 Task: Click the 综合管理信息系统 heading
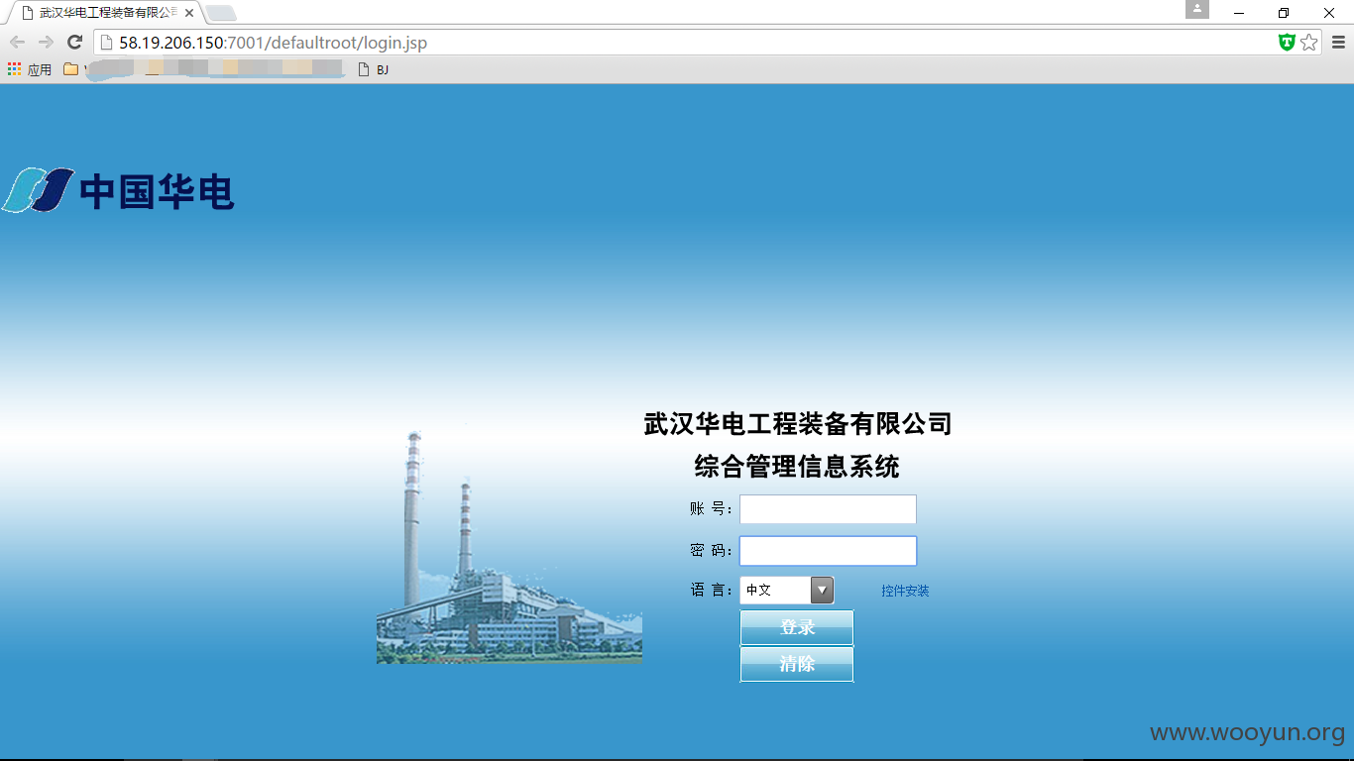(797, 466)
